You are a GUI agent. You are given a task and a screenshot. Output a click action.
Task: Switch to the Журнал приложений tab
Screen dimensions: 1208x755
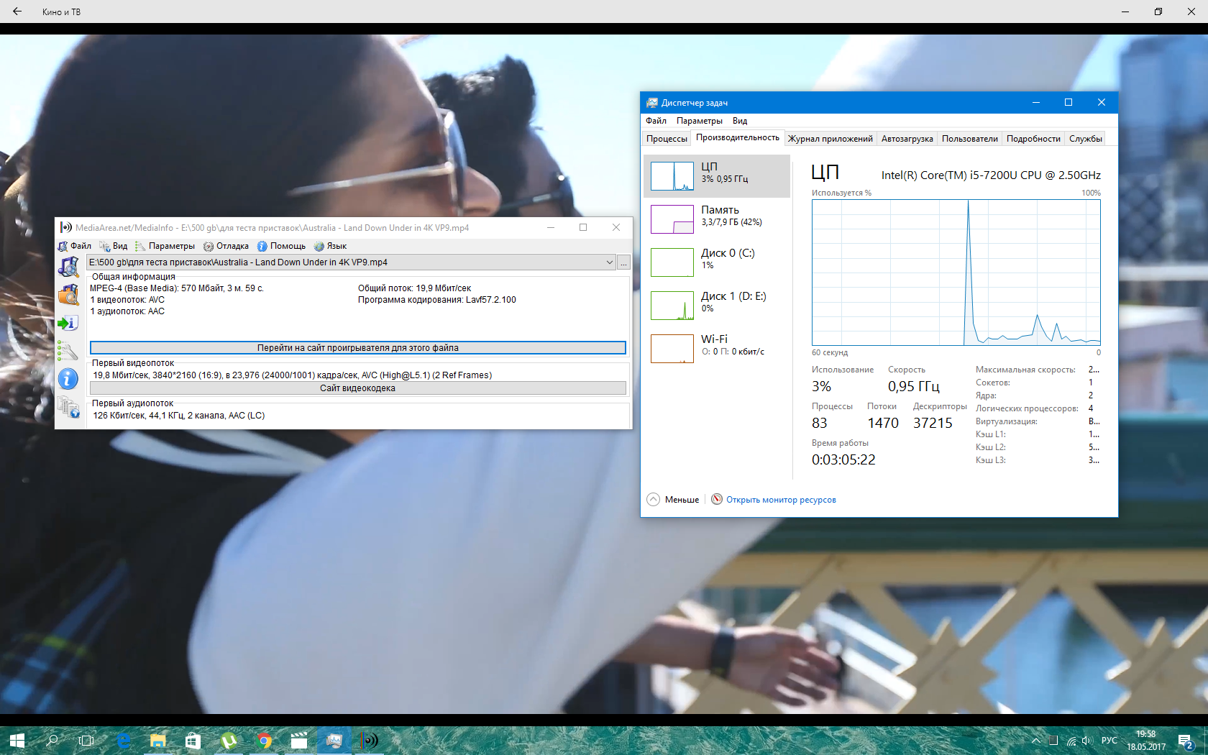coord(830,139)
